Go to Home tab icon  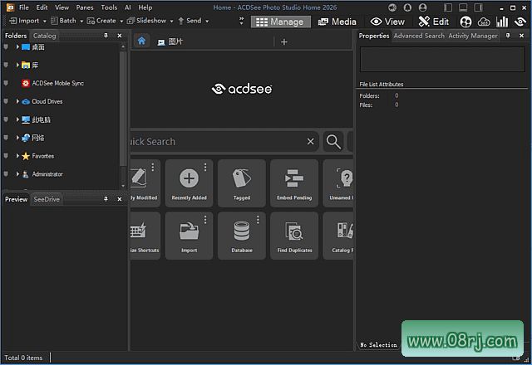tap(142, 41)
